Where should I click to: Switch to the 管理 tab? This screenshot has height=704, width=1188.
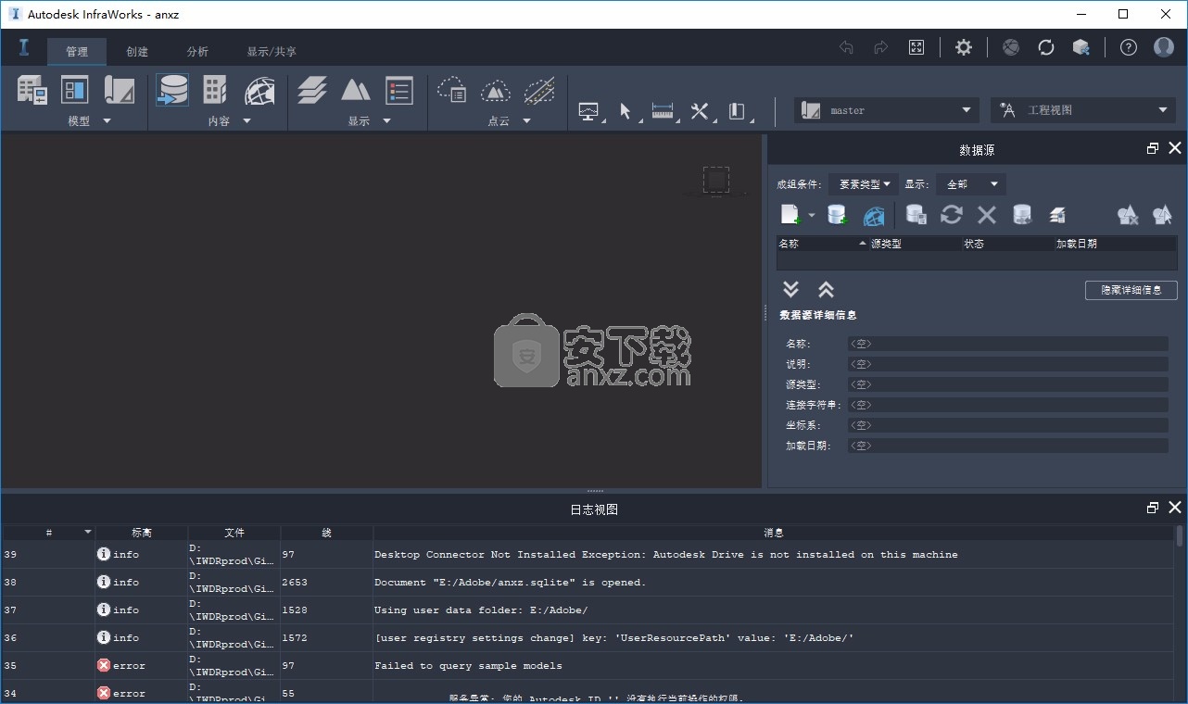click(x=77, y=52)
